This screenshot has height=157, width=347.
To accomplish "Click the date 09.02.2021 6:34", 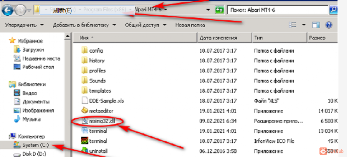I will pyautogui.click(x=218, y=121).
